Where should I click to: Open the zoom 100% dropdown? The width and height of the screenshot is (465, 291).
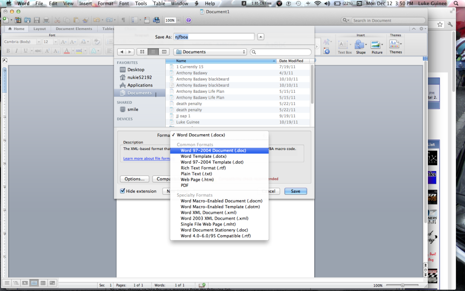[178, 20]
